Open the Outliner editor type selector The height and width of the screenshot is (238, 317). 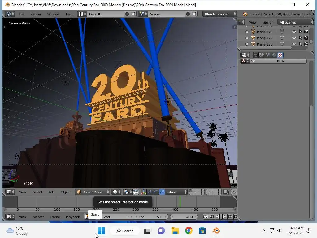coord(241,22)
